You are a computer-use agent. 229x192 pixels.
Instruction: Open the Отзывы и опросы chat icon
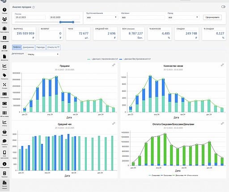4,141
